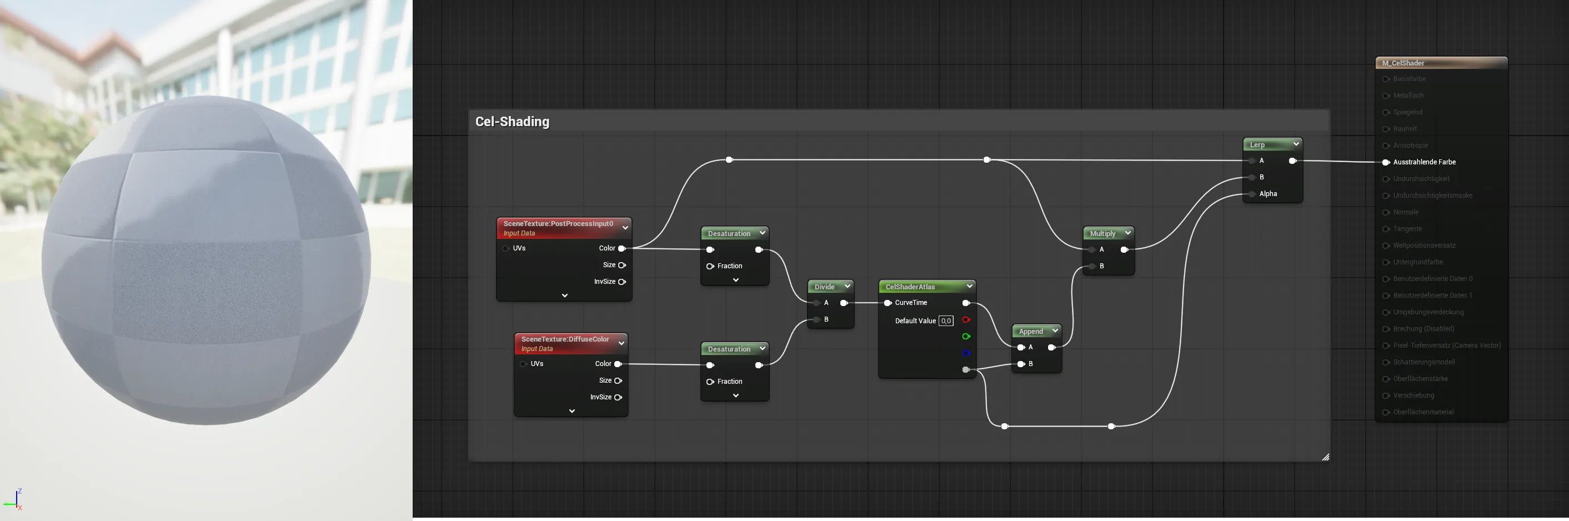Click the Multiply node's output pin
The image size is (1569, 521).
1124,249
